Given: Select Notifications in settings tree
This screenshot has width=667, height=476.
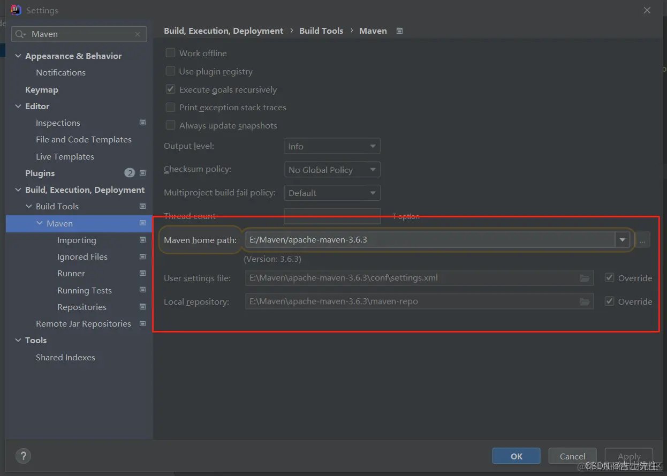Looking at the screenshot, I should [x=60, y=72].
